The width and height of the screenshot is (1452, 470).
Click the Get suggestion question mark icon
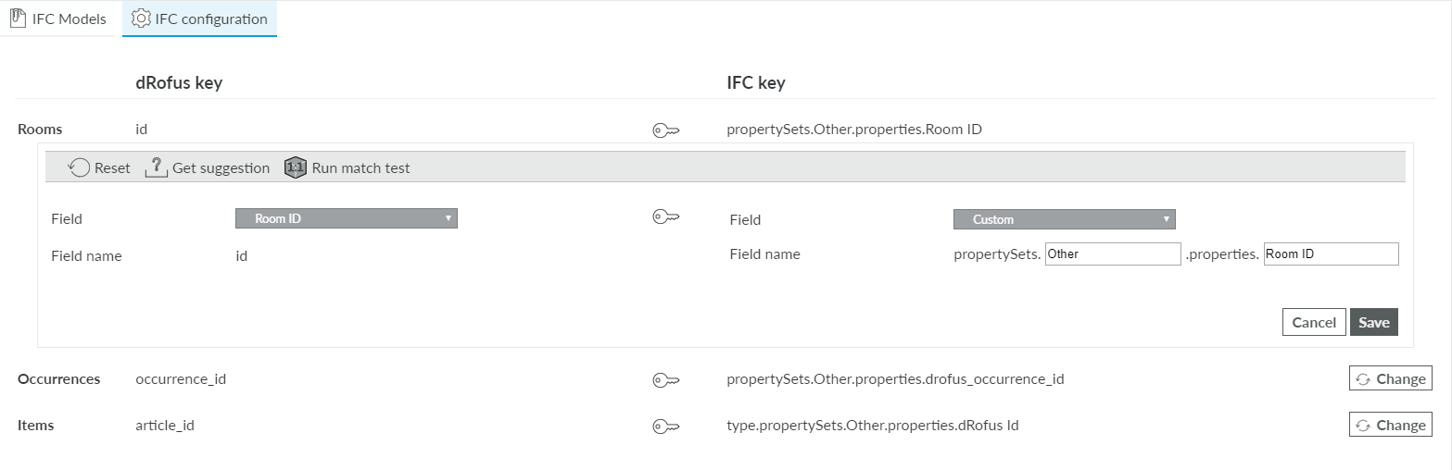pos(157,167)
